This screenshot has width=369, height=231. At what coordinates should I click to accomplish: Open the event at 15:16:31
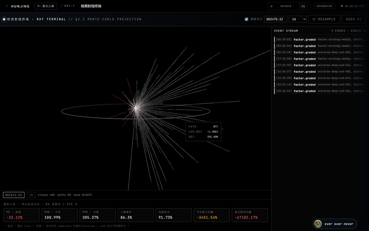click(x=320, y=91)
